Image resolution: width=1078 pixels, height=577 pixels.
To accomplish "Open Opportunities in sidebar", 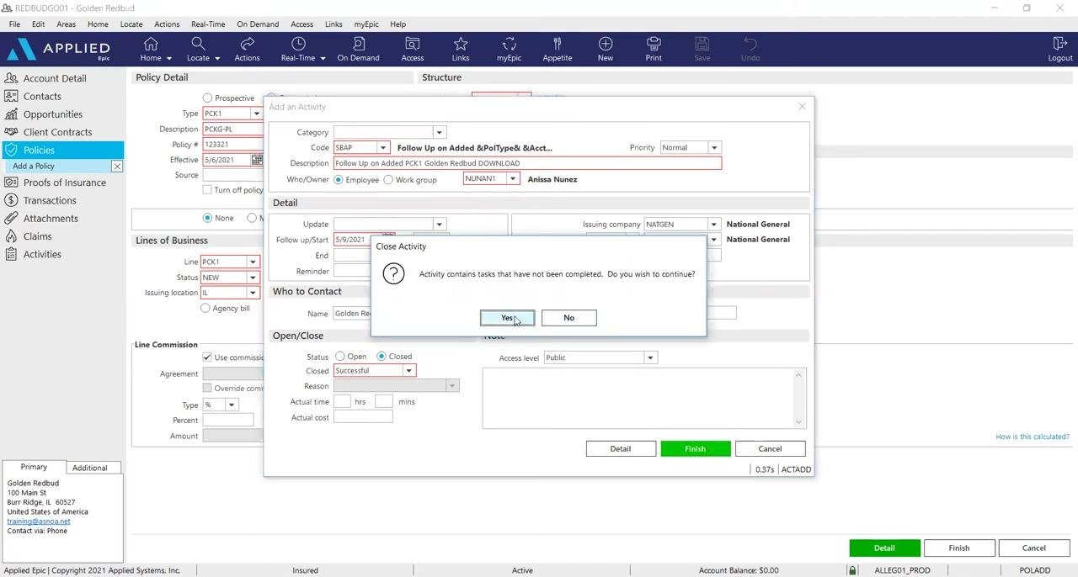I will [x=53, y=114].
